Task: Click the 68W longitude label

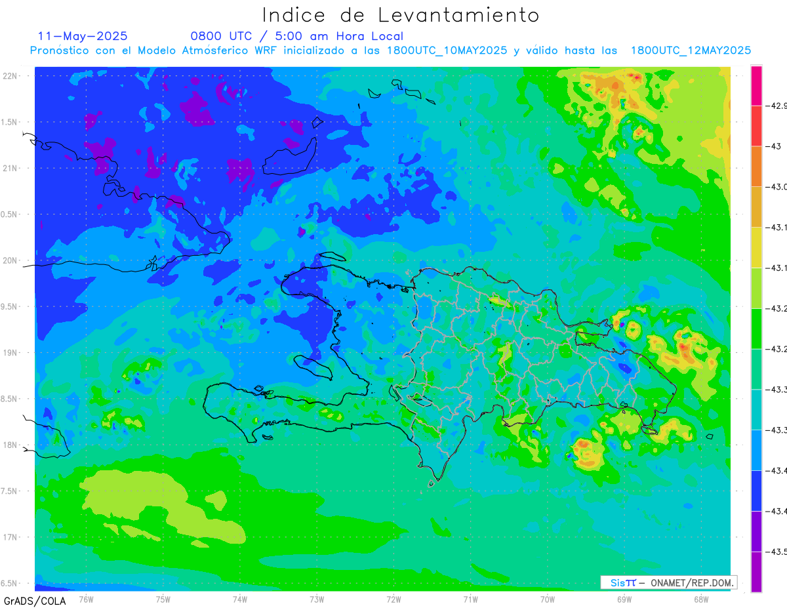Action: 701,599
